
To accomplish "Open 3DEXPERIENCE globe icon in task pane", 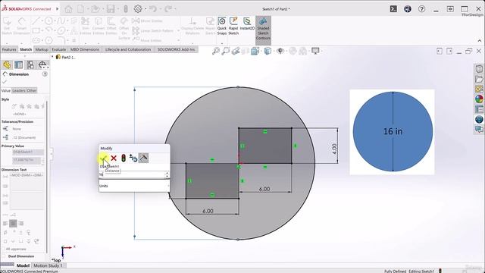I will pyautogui.click(x=479, y=119).
